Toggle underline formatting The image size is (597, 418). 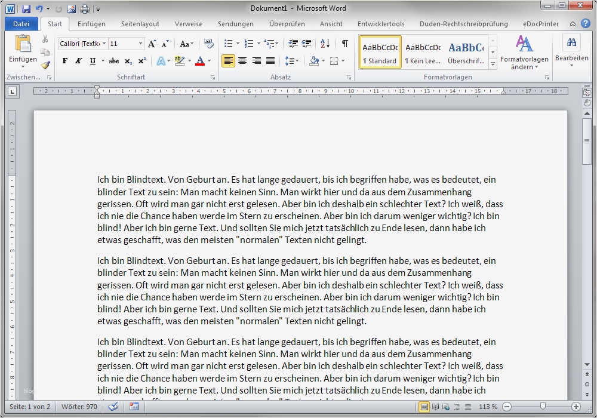[x=91, y=60]
